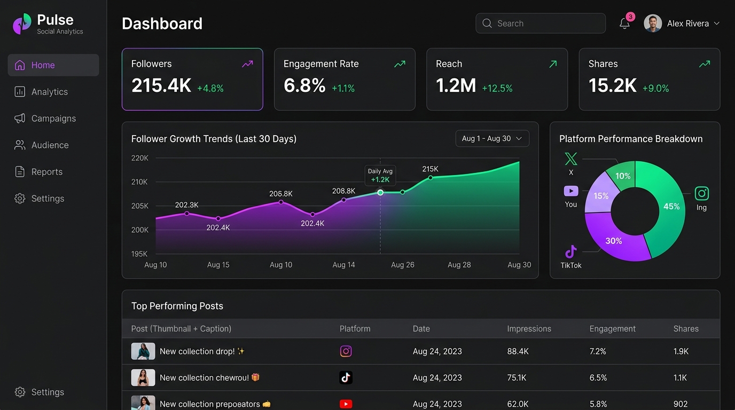Click the red notification count badge
735x410 pixels.
[x=630, y=17]
